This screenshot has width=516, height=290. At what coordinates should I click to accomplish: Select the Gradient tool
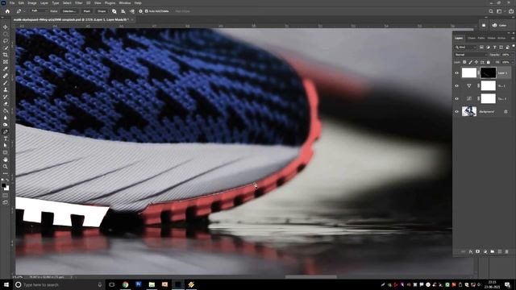click(x=6, y=110)
